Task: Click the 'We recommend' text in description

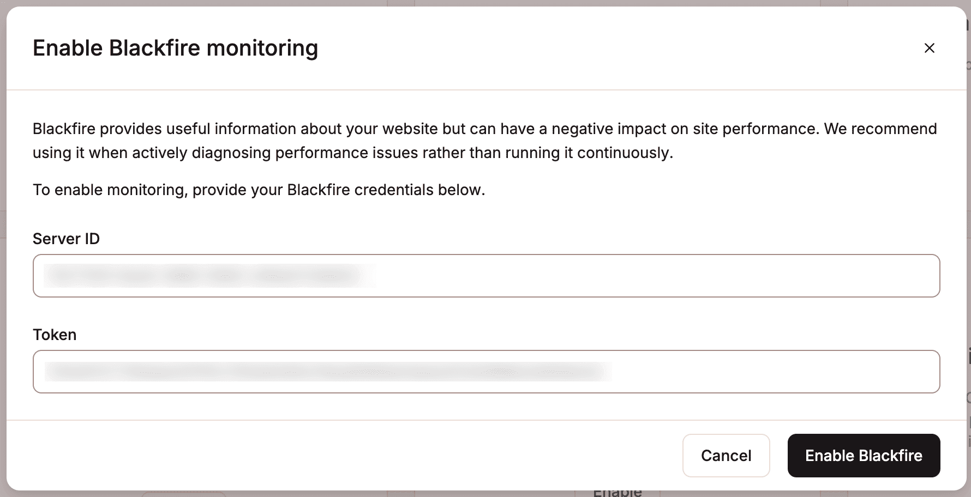Action: point(880,129)
